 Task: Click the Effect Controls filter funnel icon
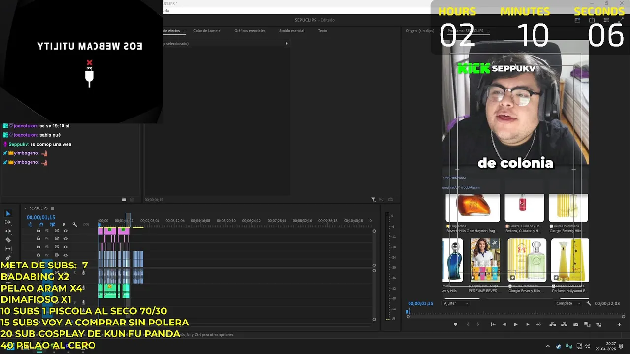373,199
